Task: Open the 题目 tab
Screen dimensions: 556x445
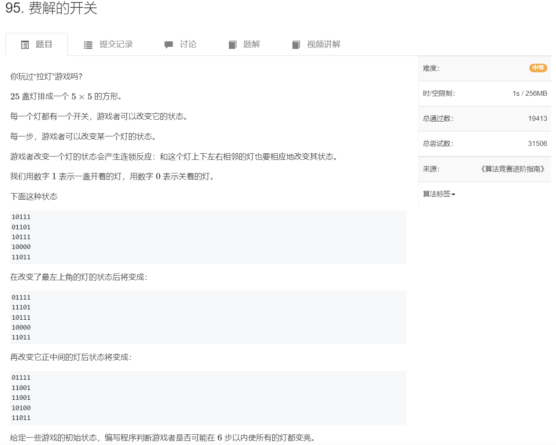Action: click(37, 44)
